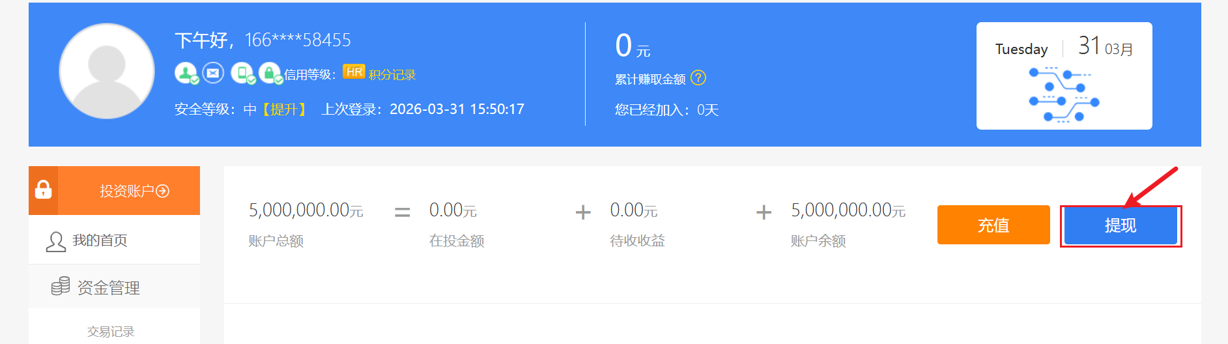Click the question mark help icon

[x=698, y=78]
